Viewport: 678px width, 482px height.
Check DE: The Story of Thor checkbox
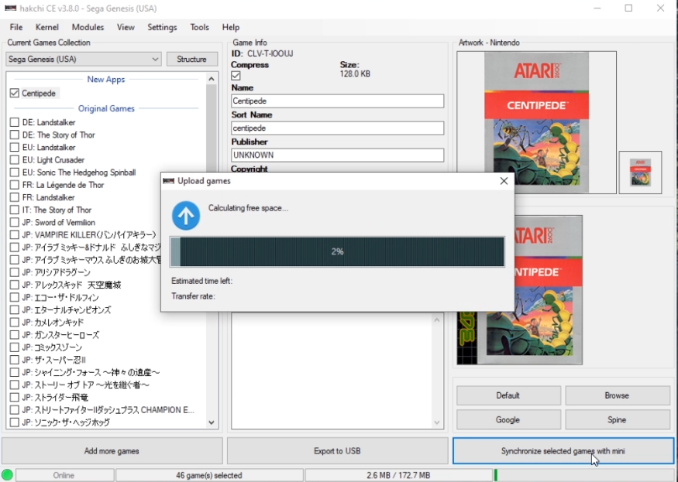(14, 135)
